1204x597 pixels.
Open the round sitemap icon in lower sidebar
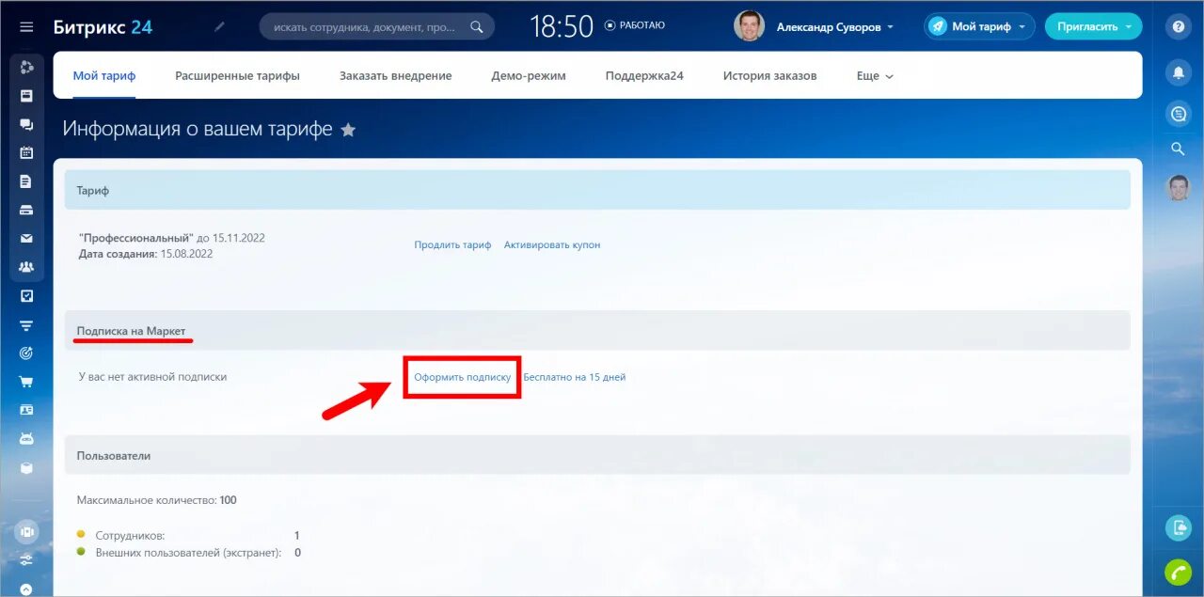[x=26, y=531]
